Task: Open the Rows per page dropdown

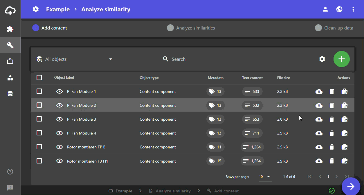Action: pyautogui.click(x=265, y=176)
